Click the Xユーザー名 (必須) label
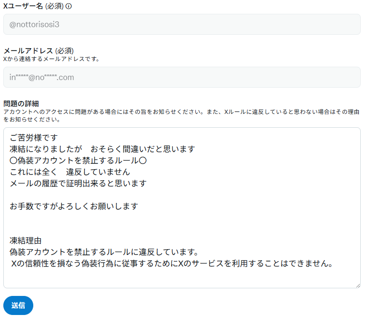Image resolution: width=365 pixels, height=325 pixels. pos(33,7)
